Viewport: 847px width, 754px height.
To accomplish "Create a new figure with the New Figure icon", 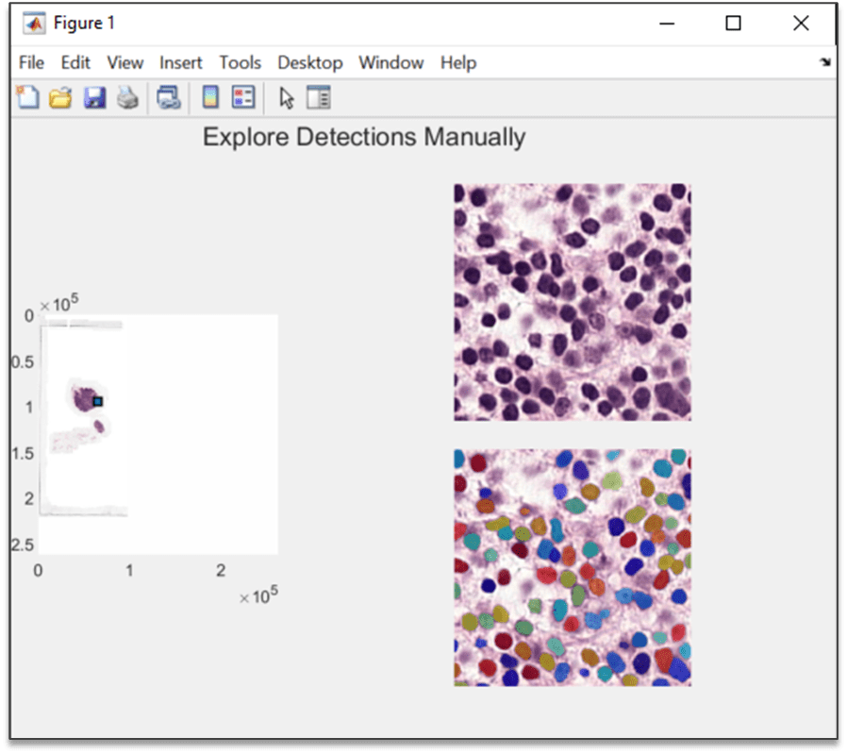I will pyautogui.click(x=27, y=97).
